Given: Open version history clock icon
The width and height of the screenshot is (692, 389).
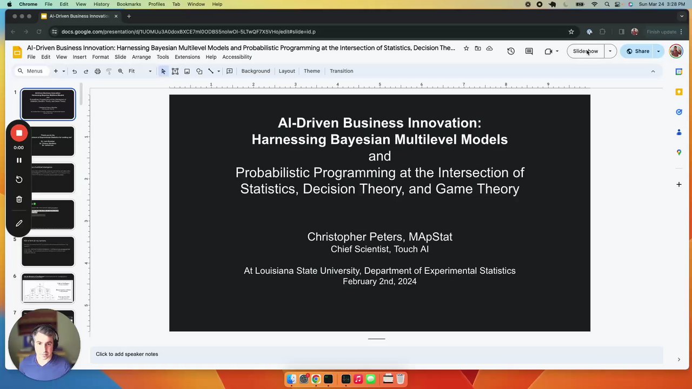Looking at the screenshot, I should (x=511, y=51).
